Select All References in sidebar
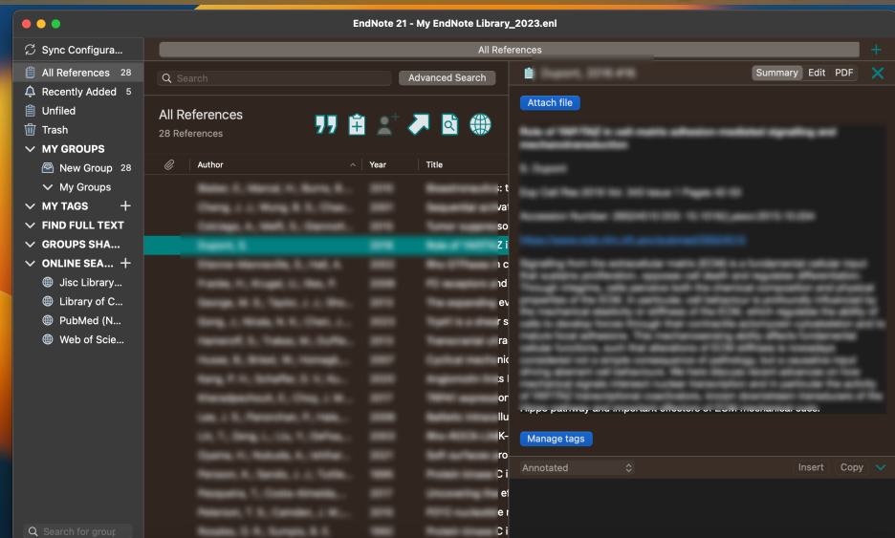Image resolution: width=895 pixels, height=538 pixels. tap(78, 73)
